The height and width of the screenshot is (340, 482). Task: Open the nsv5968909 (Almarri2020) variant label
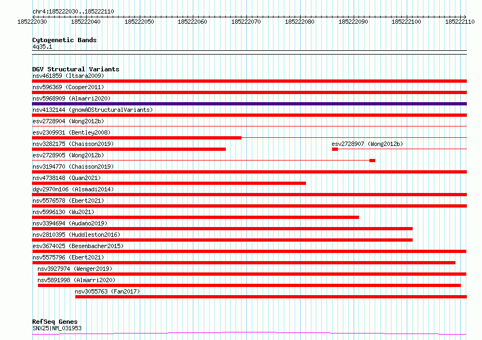(71, 98)
